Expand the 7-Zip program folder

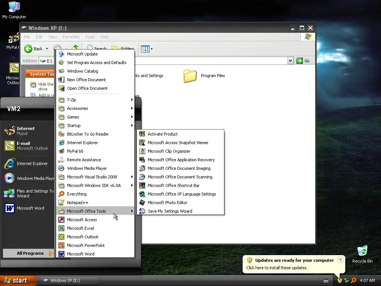(95, 100)
